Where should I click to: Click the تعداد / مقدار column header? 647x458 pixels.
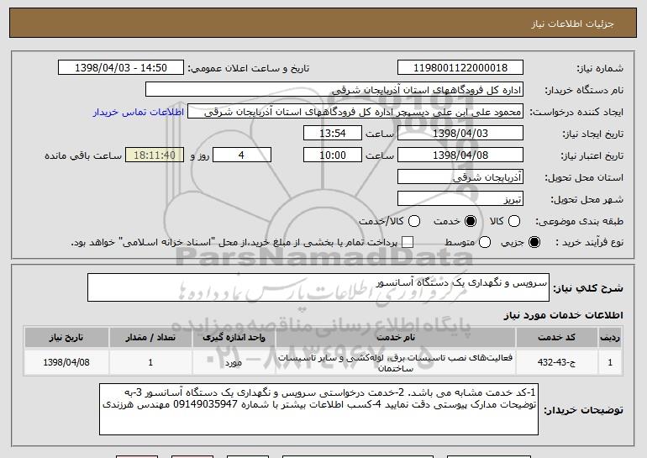tap(150, 338)
